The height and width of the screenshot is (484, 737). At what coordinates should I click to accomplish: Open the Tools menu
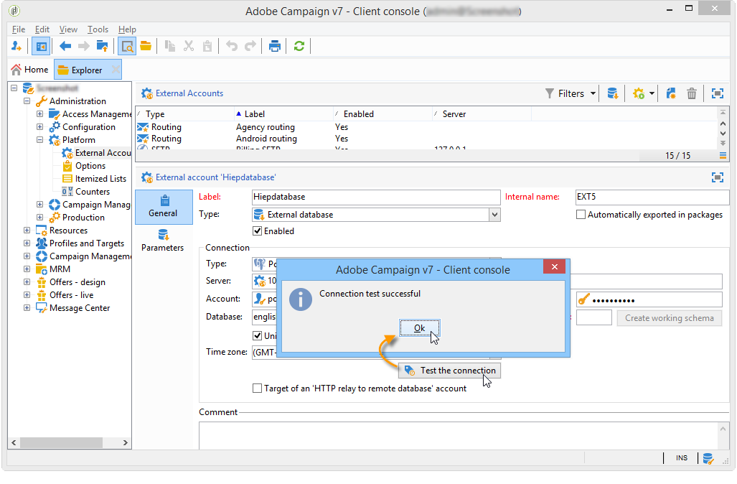98,29
